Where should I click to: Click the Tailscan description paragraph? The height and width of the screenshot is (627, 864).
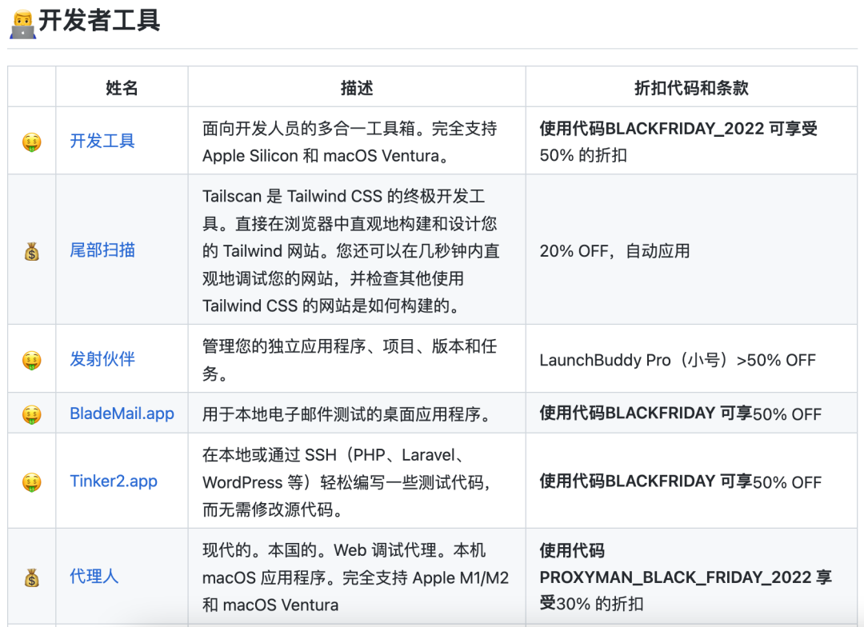point(351,250)
